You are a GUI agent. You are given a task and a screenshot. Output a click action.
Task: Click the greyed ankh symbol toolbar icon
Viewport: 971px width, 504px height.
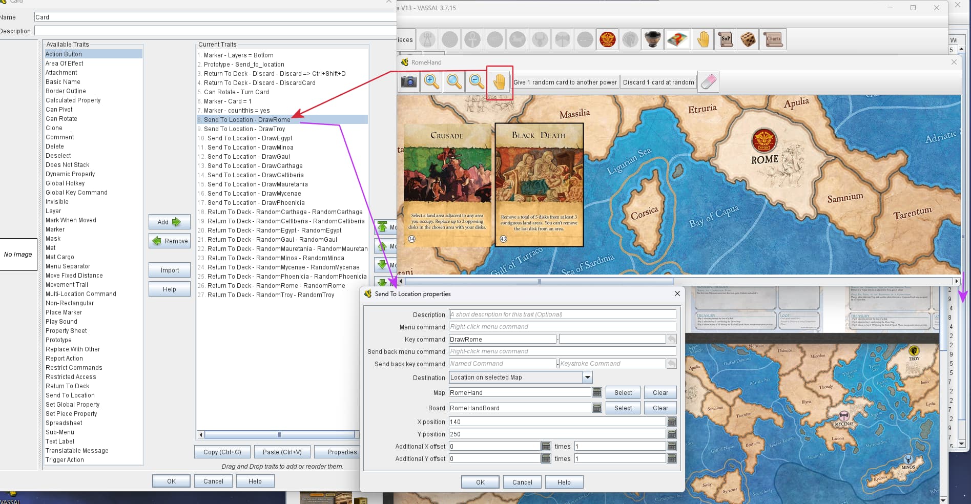point(472,39)
